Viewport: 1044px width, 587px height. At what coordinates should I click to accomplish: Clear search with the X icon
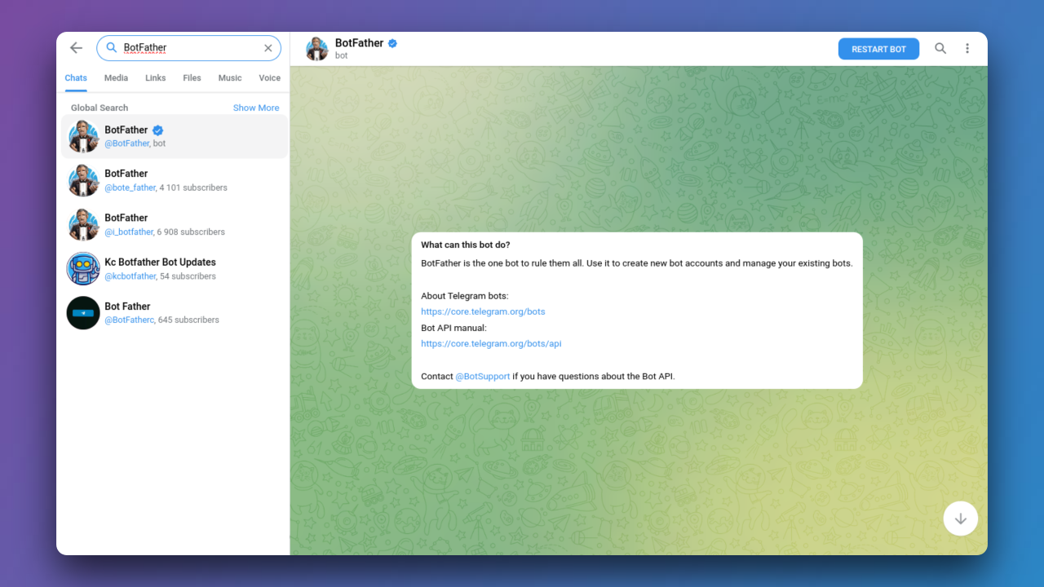pos(268,48)
